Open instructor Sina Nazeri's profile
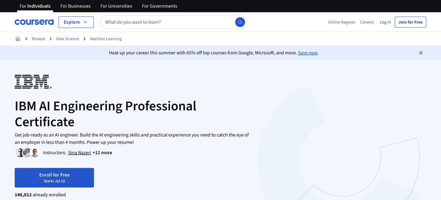The width and height of the screenshot is (441, 200). (x=80, y=153)
